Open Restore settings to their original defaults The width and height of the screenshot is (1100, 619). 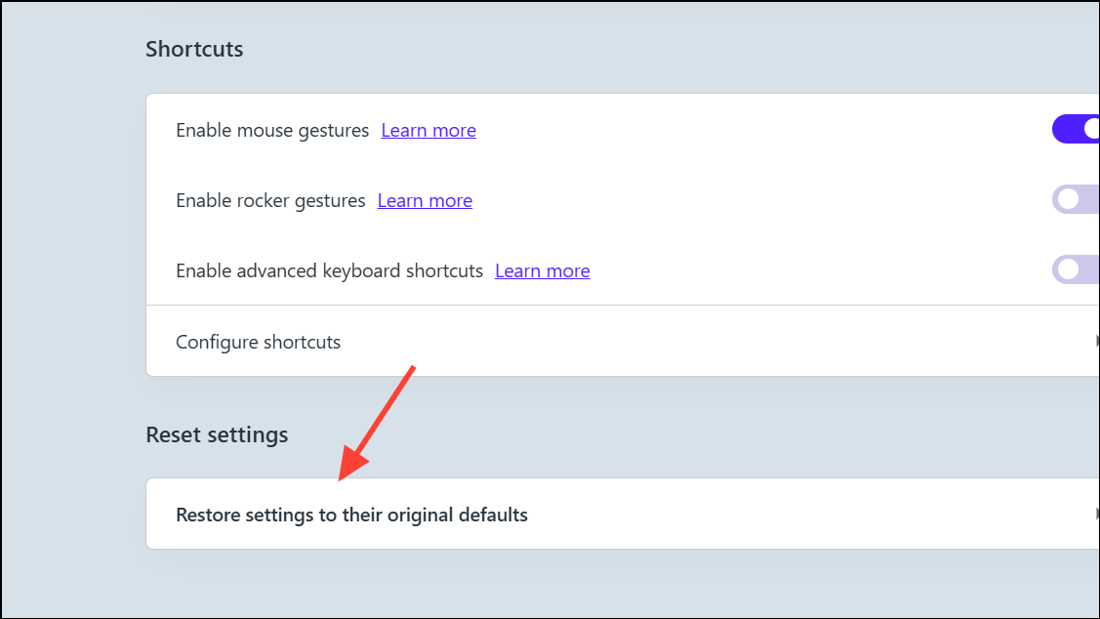623,514
